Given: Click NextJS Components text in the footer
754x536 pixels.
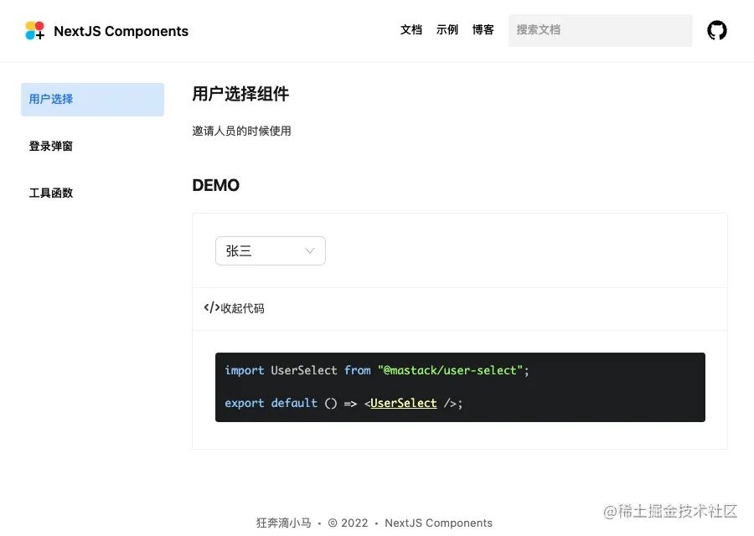Looking at the screenshot, I should click(x=438, y=523).
